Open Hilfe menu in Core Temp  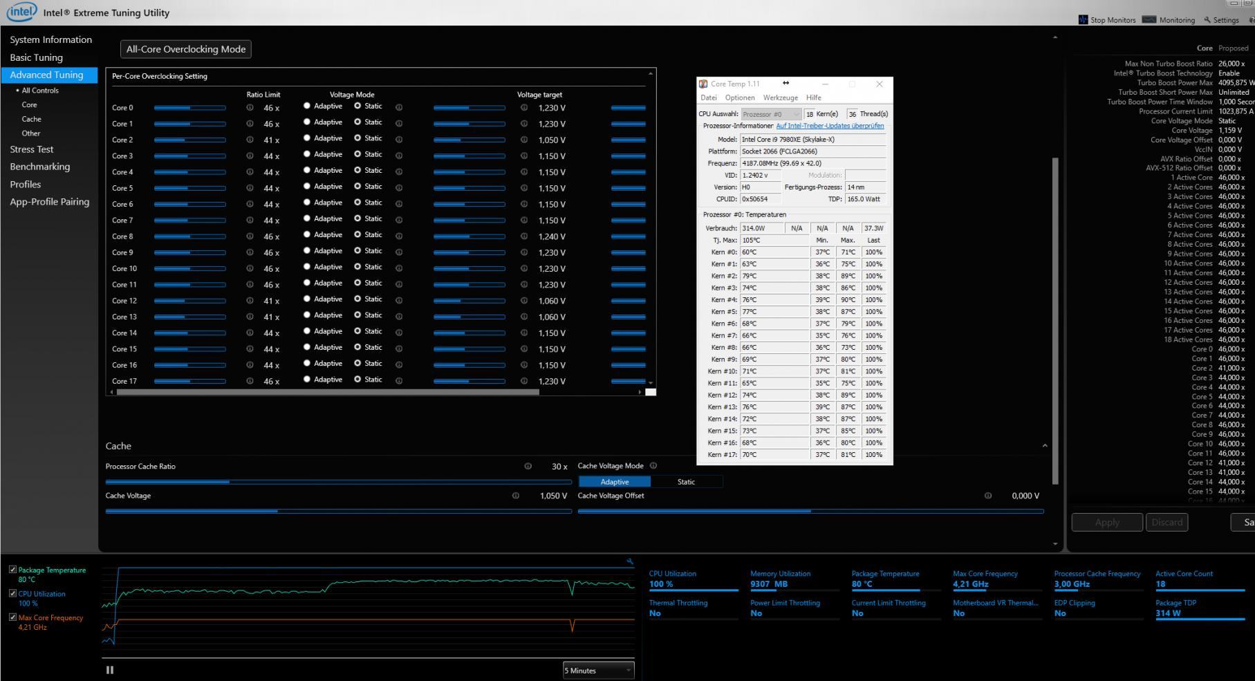(814, 97)
